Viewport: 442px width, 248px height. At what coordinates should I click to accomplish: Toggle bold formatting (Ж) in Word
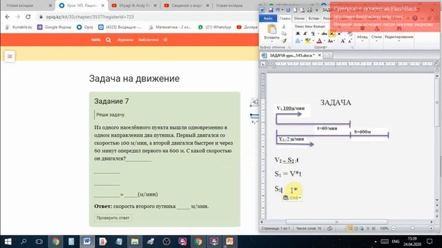click(298, 34)
